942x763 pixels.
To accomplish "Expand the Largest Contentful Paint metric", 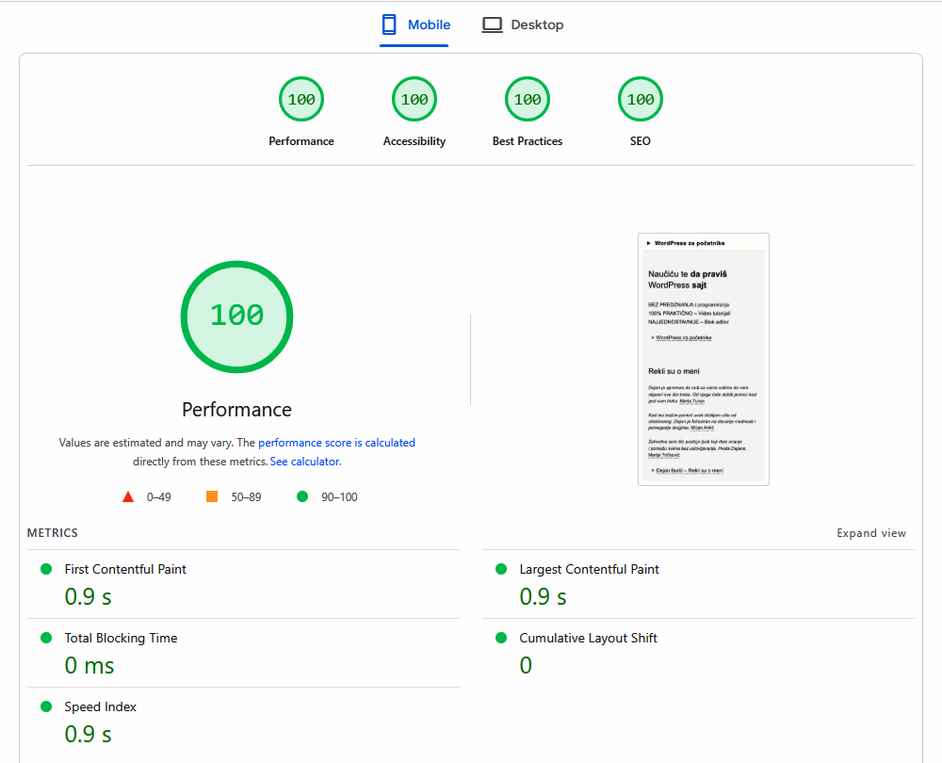I will [x=589, y=570].
